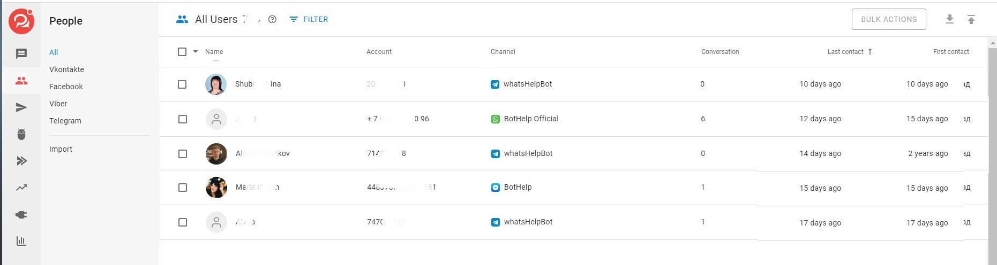Open the FILTER options
Screen dimensions: 997x265
[309, 19]
